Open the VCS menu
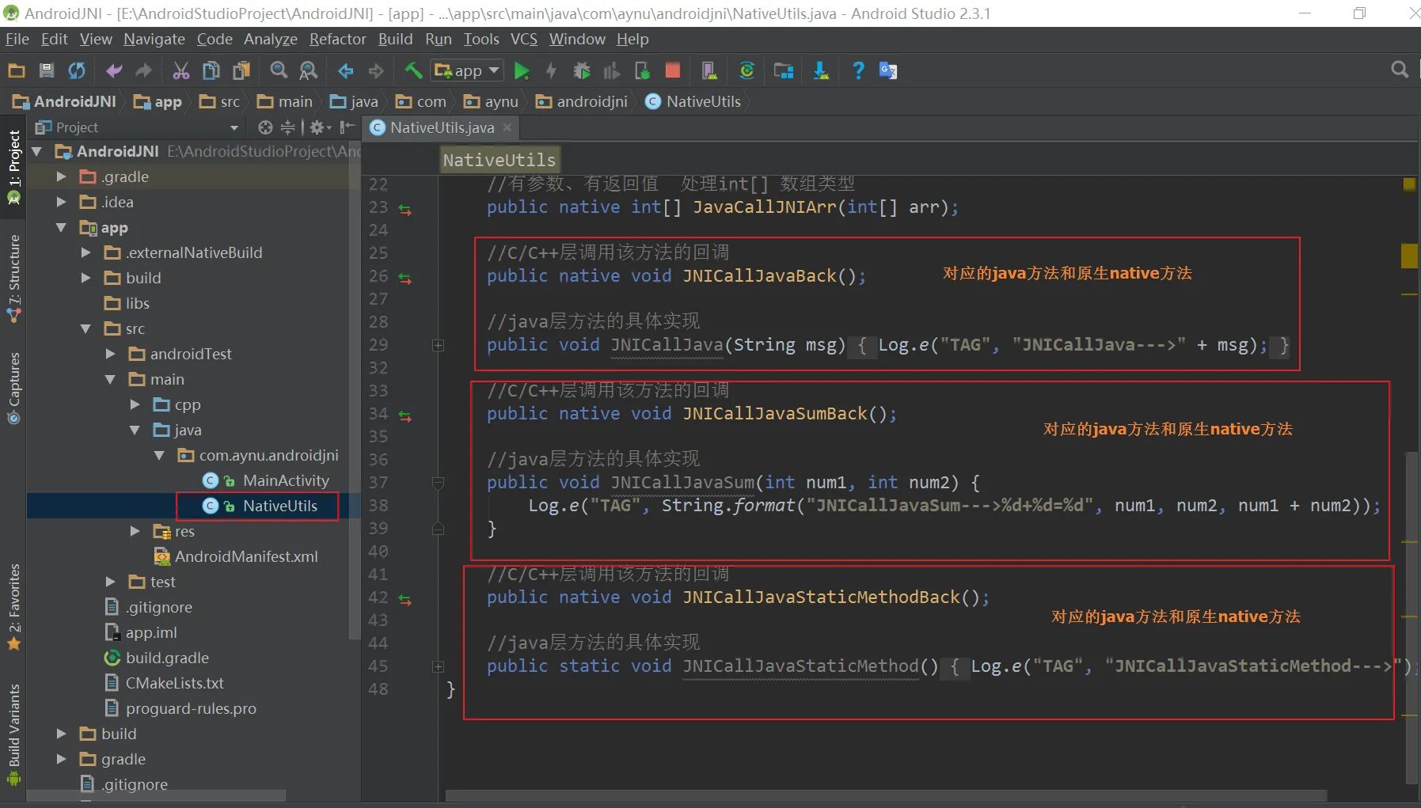This screenshot has height=808, width=1421. (x=523, y=39)
